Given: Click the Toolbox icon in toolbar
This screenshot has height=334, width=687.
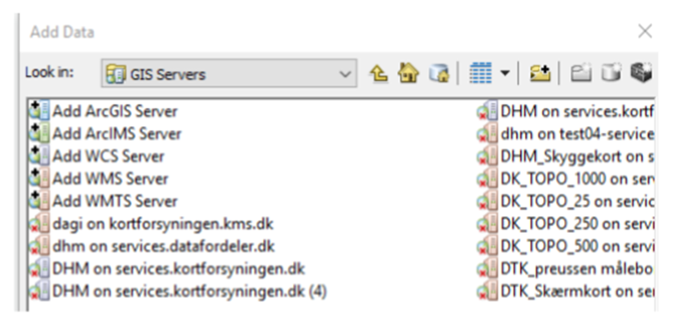Looking at the screenshot, I should [x=641, y=73].
